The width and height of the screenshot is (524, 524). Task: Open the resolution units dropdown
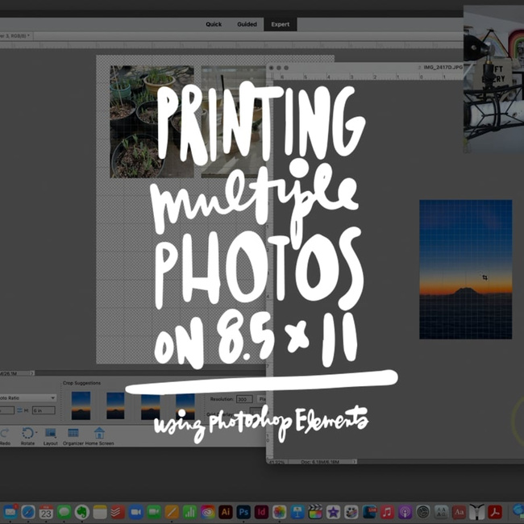263,399
